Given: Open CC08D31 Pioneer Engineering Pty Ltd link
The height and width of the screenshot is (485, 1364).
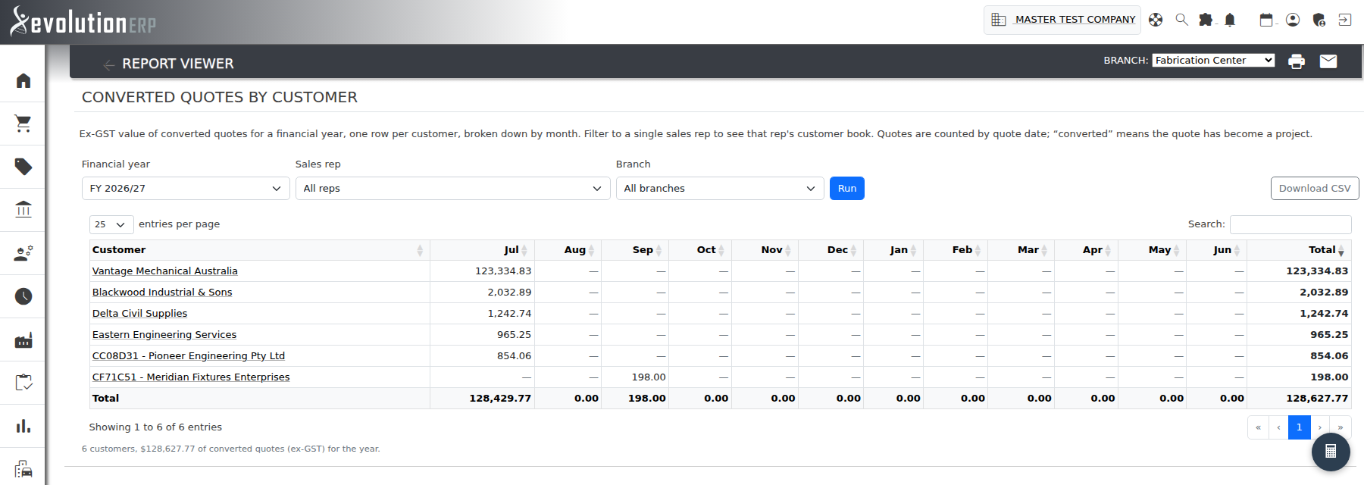Looking at the screenshot, I should [189, 356].
